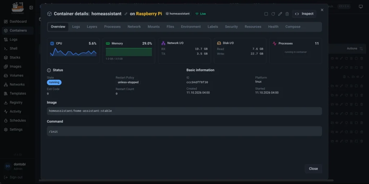Click the unless-stopped restart policy badge
The image size is (369, 184).
pyautogui.click(x=128, y=83)
